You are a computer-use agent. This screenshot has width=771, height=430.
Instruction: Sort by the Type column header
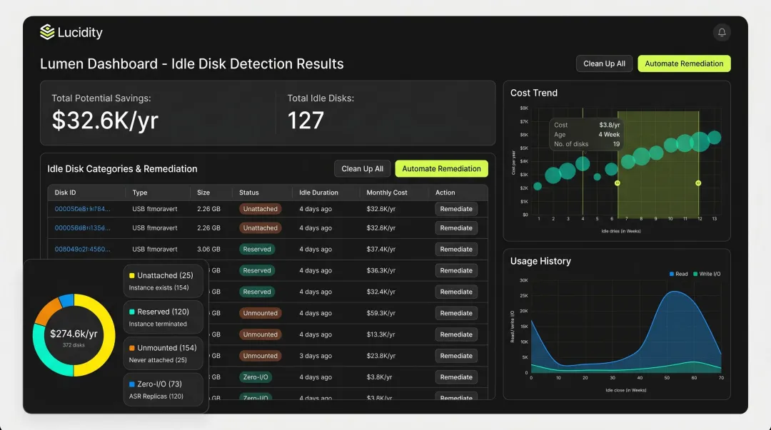pos(140,193)
